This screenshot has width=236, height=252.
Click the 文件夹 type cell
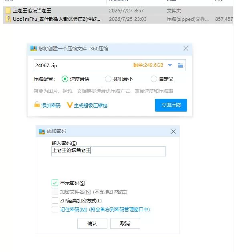tap(174, 11)
